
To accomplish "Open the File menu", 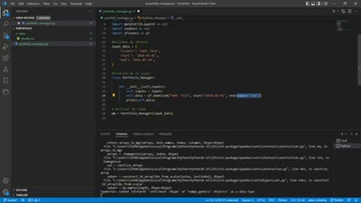I will (x=12, y=4).
